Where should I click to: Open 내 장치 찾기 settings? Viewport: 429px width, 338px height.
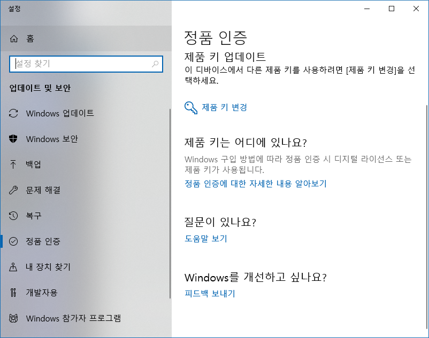[85, 267]
